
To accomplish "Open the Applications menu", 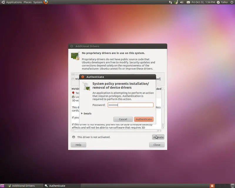I will pos(14,2).
